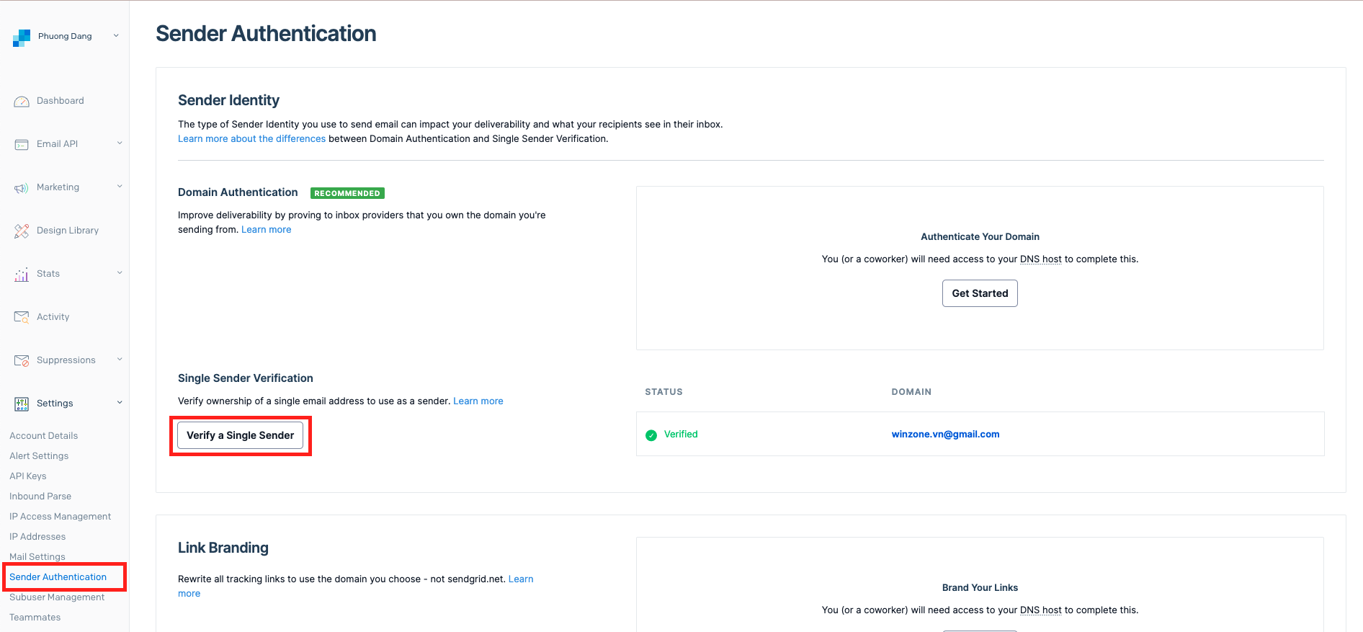Click the Dashboard gauge icon
Viewport: 1363px width, 632px height.
22,102
